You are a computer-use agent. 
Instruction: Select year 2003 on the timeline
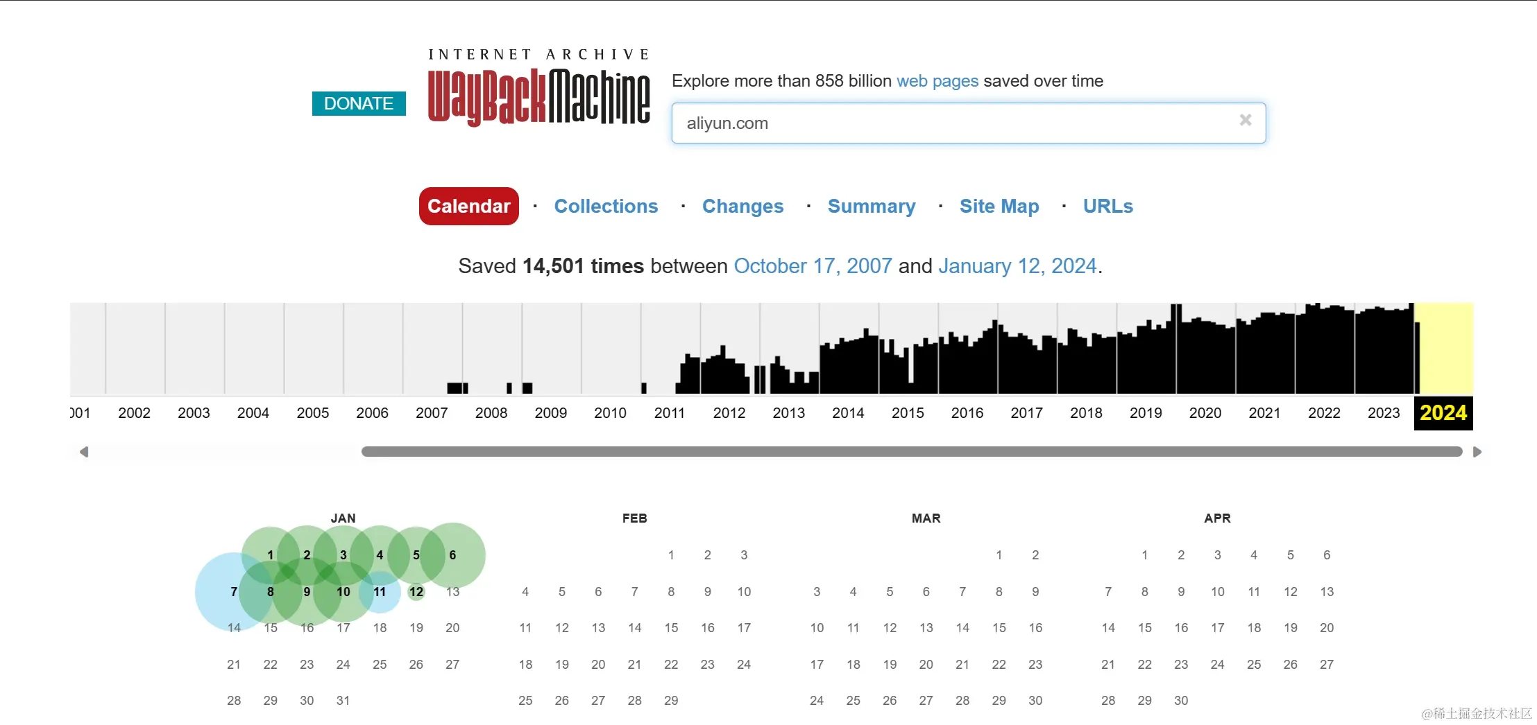pos(194,413)
